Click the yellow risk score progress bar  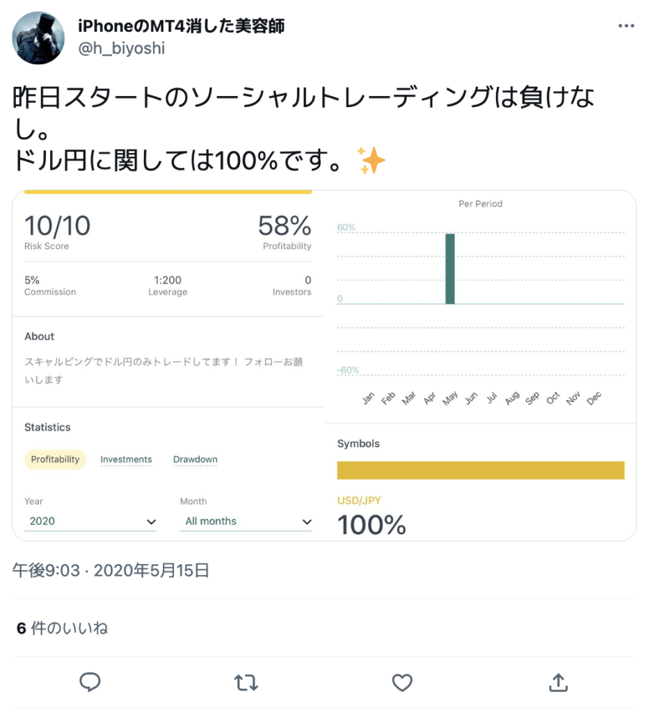pyautogui.click(x=168, y=192)
